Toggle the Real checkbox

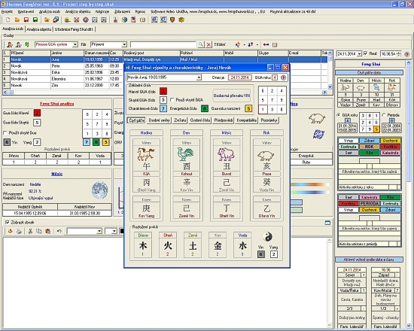coord(365,53)
